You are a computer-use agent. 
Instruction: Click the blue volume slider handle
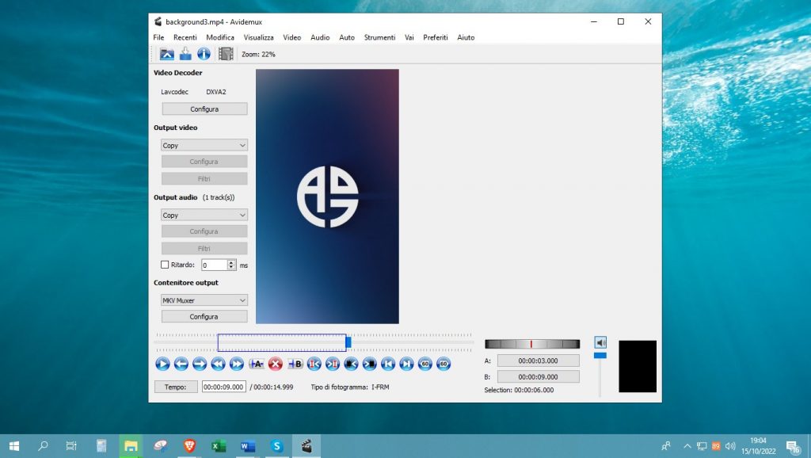click(600, 355)
